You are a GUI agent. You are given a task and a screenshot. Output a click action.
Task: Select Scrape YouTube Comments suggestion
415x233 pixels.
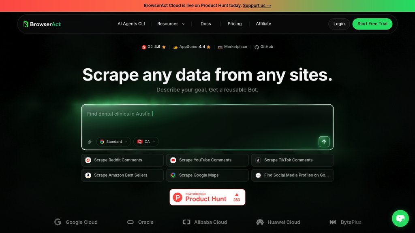pos(207,160)
